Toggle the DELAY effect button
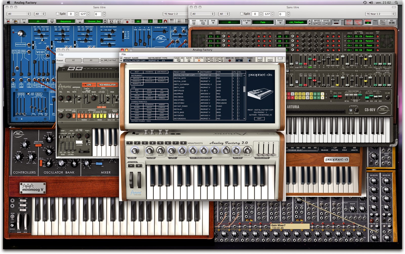The width and height of the screenshot is (405, 254). pos(349,22)
